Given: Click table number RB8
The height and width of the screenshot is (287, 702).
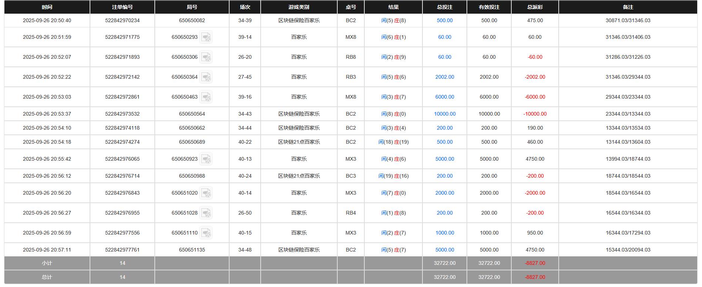Looking at the screenshot, I should click(351, 57).
